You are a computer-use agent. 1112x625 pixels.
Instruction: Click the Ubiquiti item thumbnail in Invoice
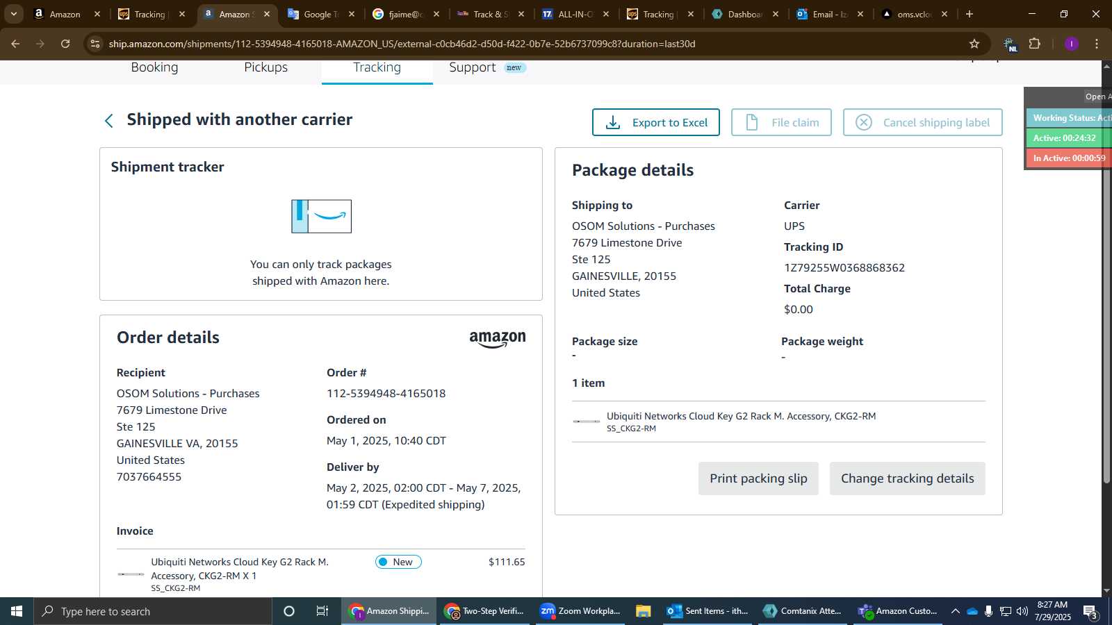click(x=131, y=574)
